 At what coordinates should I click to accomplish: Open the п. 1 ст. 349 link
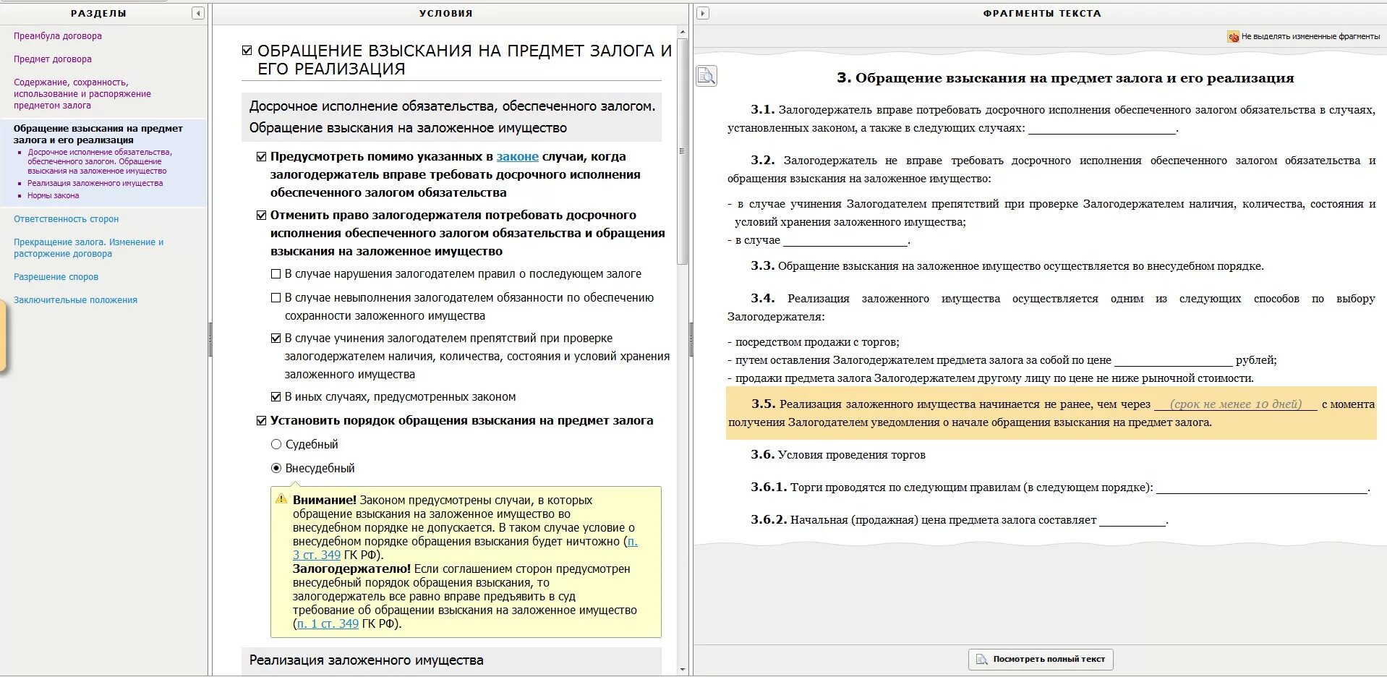(328, 624)
